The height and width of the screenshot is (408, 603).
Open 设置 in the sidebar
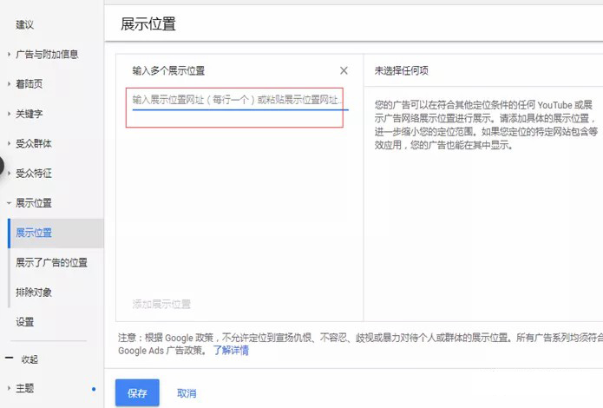(x=25, y=321)
